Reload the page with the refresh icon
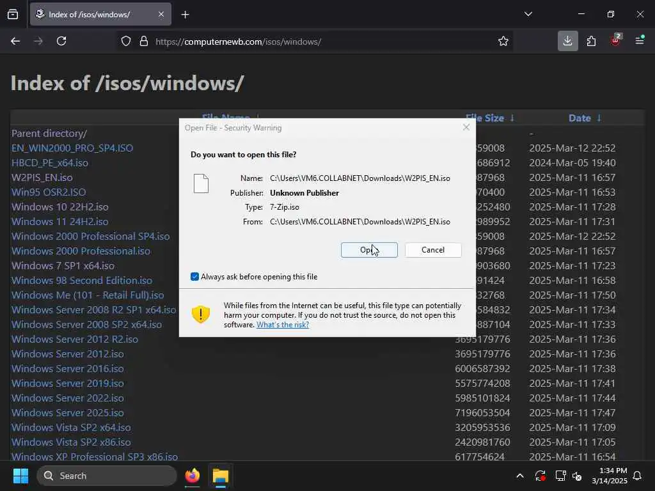This screenshot has height=491, width=655. coord(61,42)
